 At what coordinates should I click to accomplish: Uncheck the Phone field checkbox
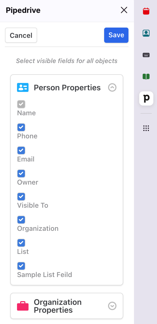[x=21, y=127]
